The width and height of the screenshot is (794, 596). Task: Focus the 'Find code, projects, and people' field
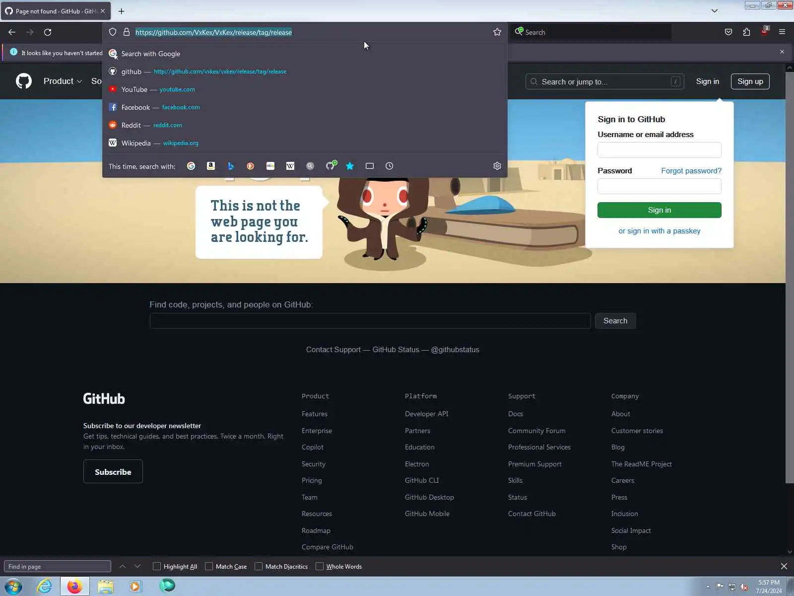click(370, 321)
